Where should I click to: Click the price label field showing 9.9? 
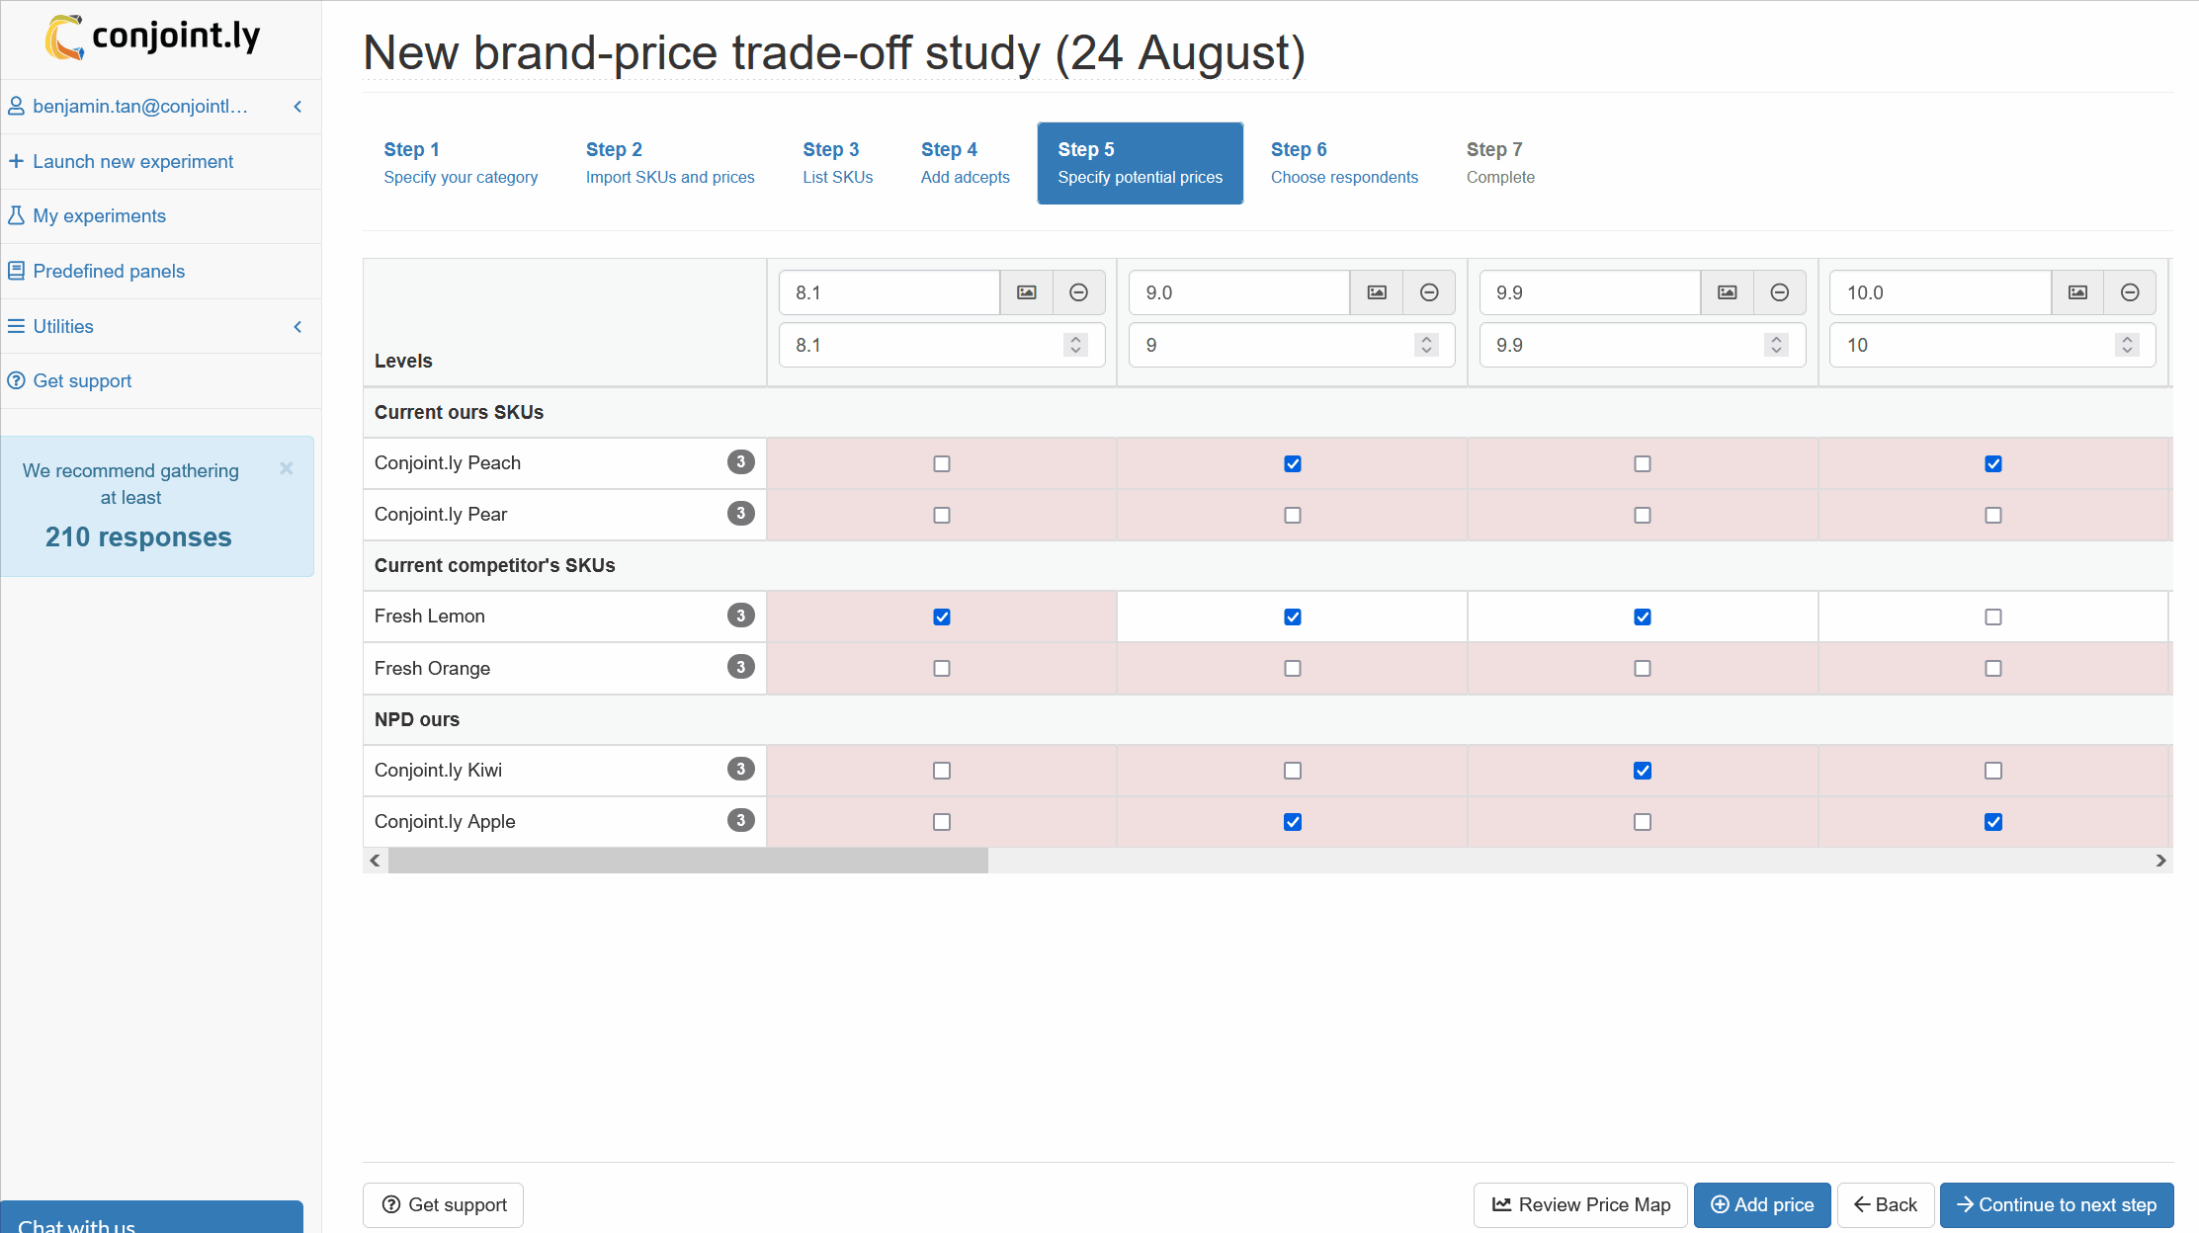pos(1590,292)
